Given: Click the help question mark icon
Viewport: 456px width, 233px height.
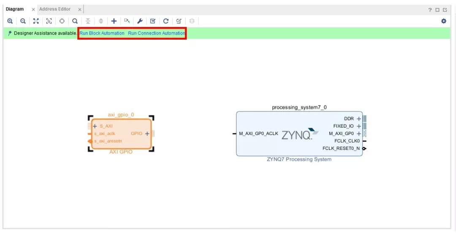Looking at the screenshot, I should [x=430, y=10].
